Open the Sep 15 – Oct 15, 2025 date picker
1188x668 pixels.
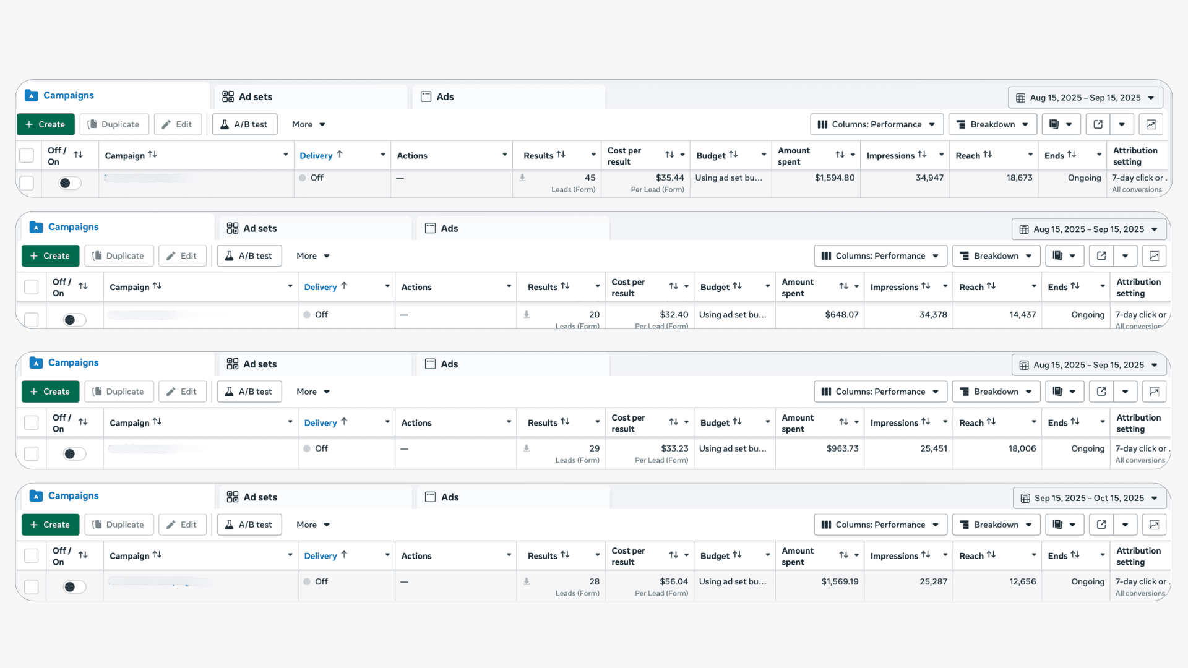pyautogui.click(x=1089, y=498)
